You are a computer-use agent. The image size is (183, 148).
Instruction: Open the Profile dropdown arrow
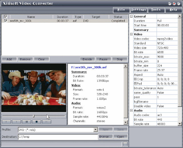[x=96, y=130]
